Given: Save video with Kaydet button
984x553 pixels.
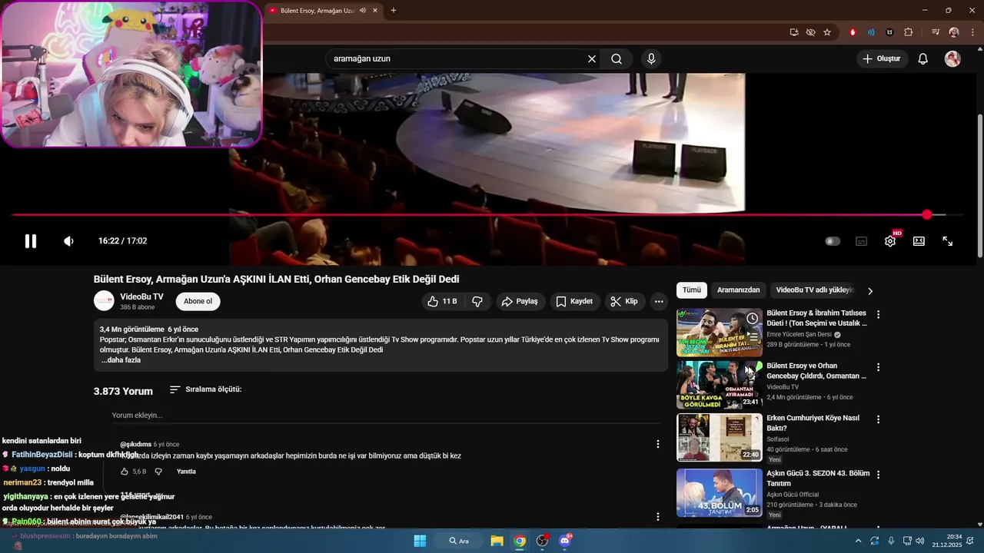Looking at the screenshot, I should click(x=575, y=302).
